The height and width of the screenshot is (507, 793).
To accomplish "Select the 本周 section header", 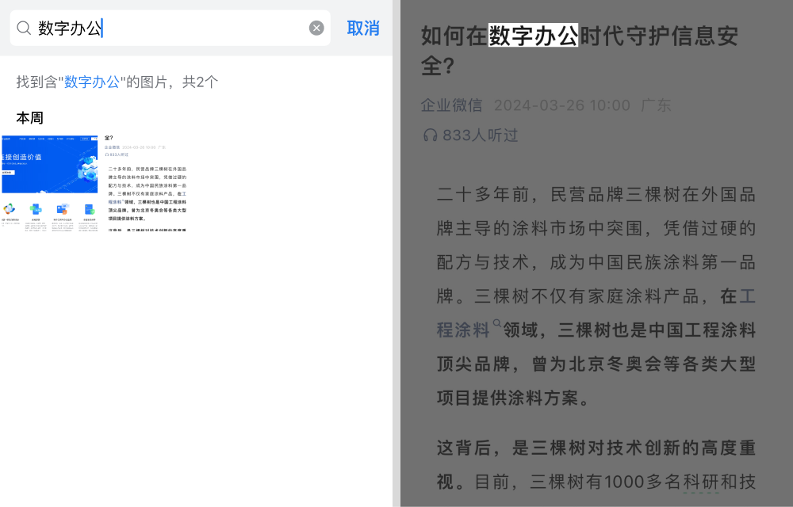I will [x=30, y=118].
